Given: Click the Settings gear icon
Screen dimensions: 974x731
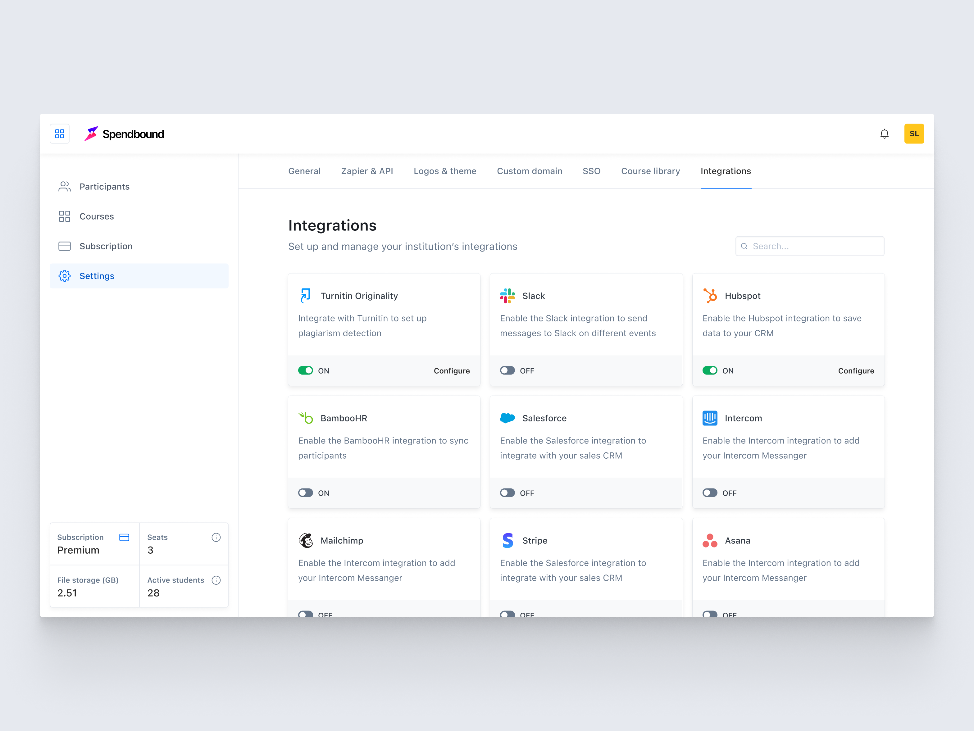Looking at the screenshot, I should click(64, 276).
